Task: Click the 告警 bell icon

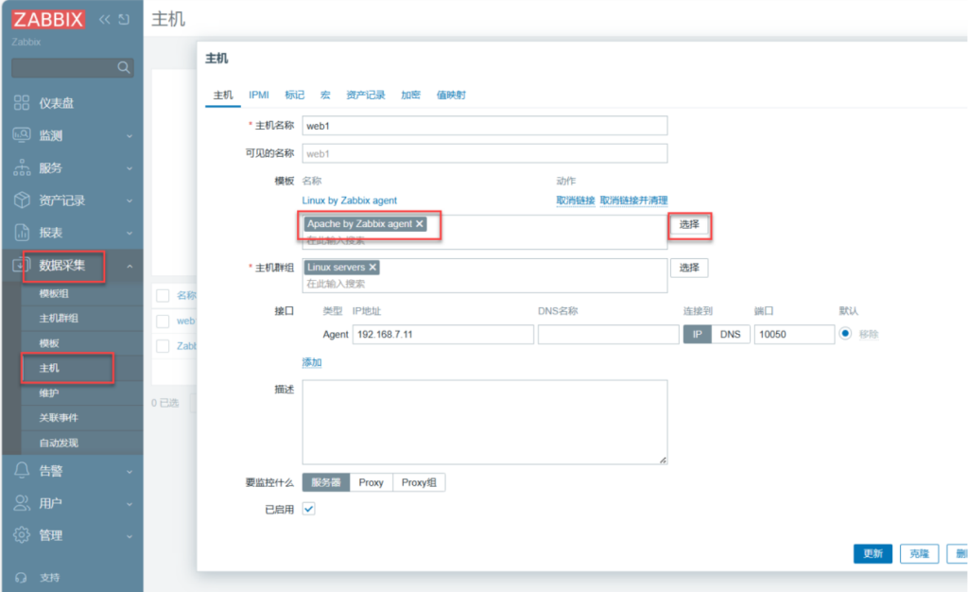Action: [22, 470]
